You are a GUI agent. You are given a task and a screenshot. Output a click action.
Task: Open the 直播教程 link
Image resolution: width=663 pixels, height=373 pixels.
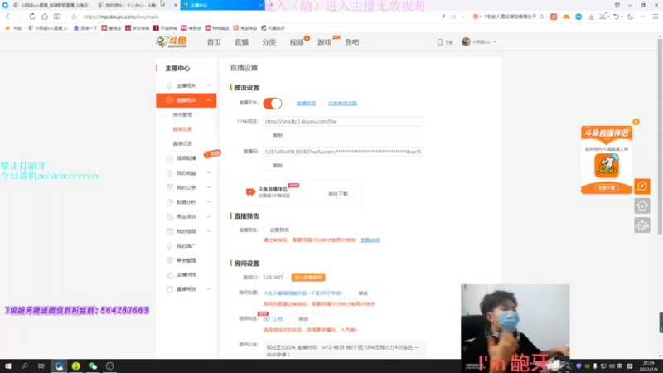coord(306,103)
